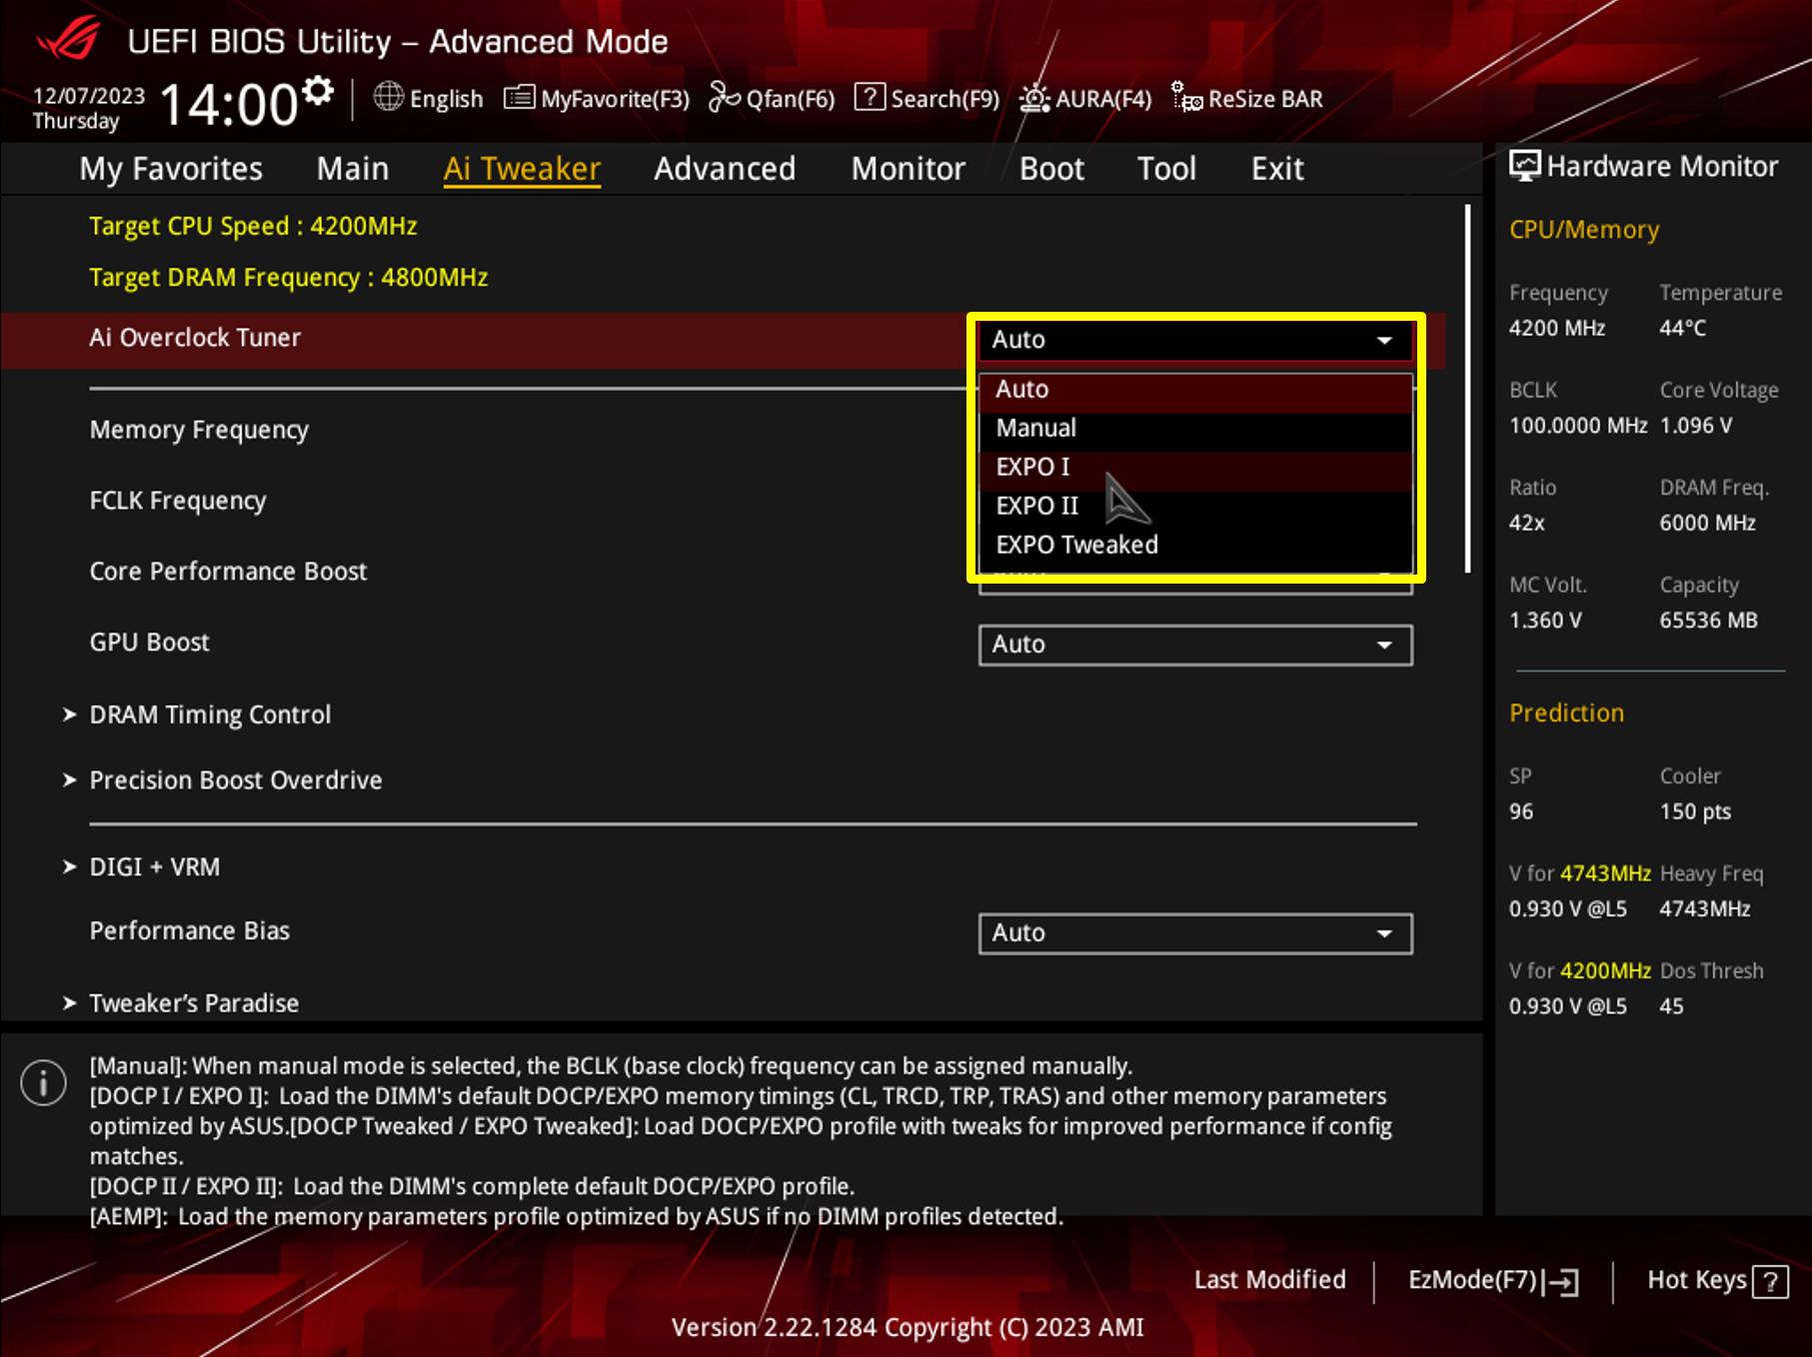Open MyFavorite with the F3 icon
The width and height of the screenshot is (1812, 1357).
click(x=519, y=98)
